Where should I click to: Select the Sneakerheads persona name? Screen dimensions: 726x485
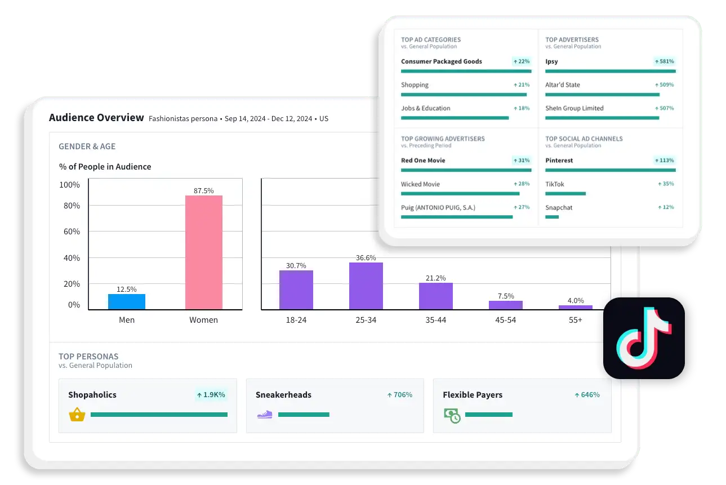coord(283,395)
